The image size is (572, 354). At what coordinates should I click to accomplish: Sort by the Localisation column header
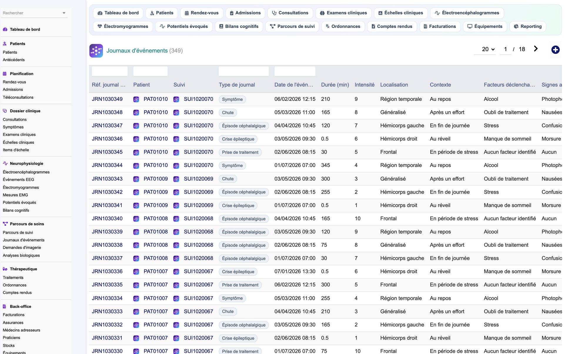click(x=394, y=85)
